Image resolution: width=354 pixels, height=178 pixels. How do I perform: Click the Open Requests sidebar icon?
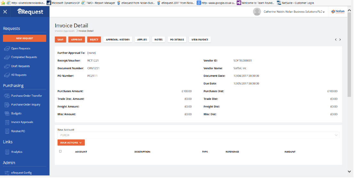[x=7, y=49]
